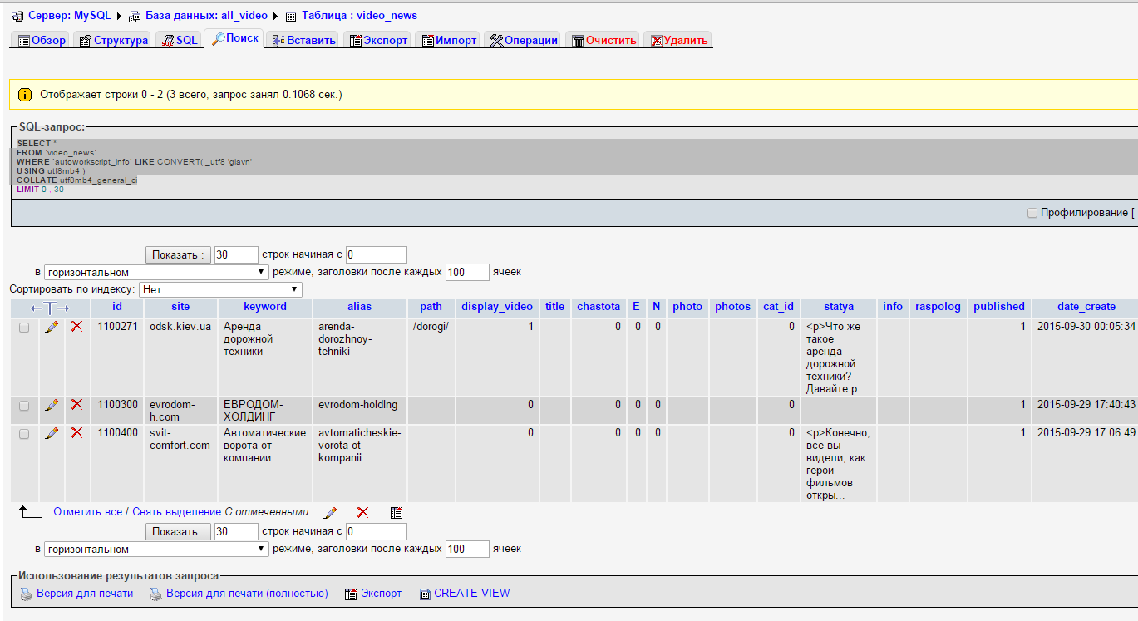Sort by site column header

click(x=180, y=307)
